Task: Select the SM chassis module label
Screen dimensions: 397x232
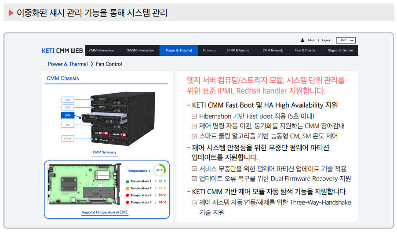Action: coord(67,125)
